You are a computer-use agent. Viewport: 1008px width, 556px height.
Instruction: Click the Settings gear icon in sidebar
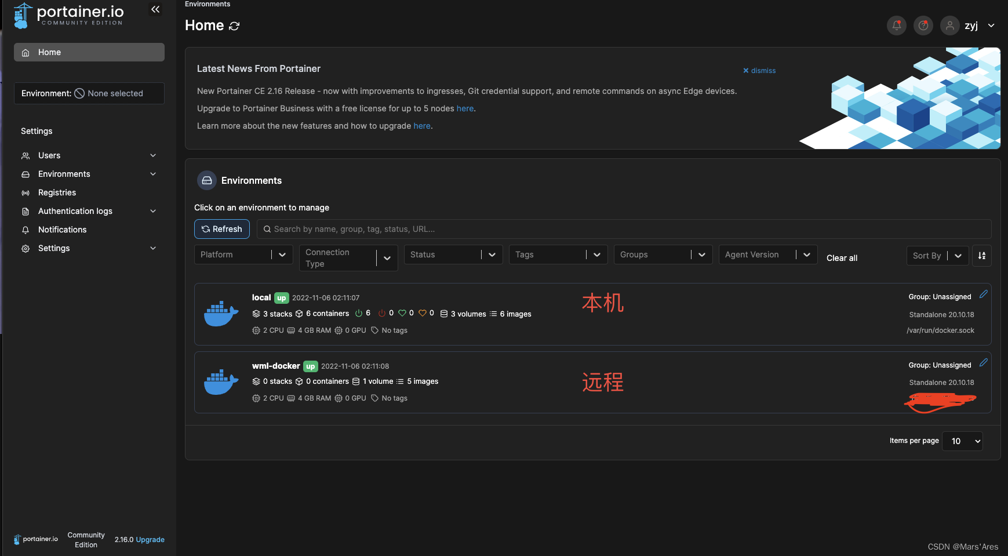[x=26, y=248]
